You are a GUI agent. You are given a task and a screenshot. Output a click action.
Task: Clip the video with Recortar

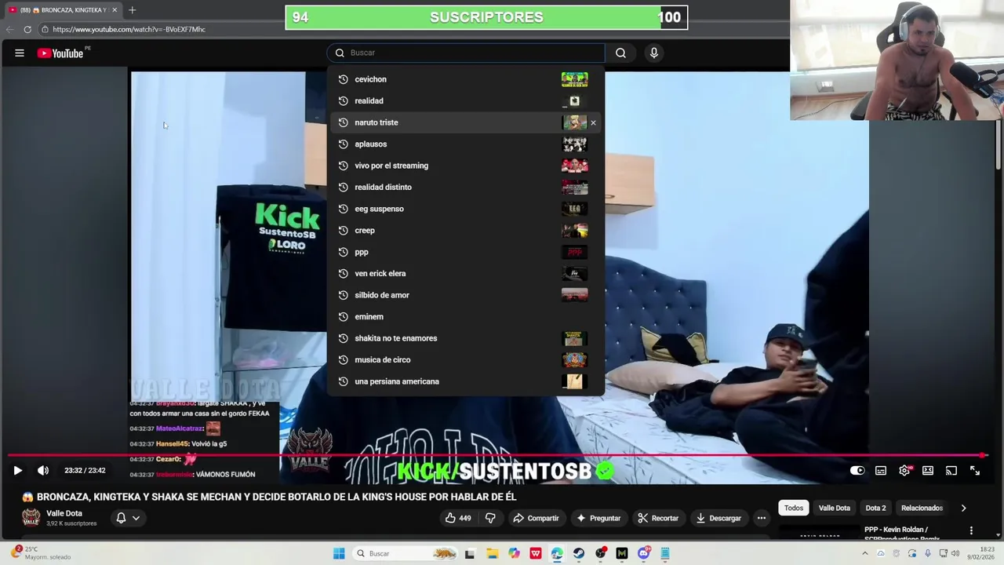(658, 518)
